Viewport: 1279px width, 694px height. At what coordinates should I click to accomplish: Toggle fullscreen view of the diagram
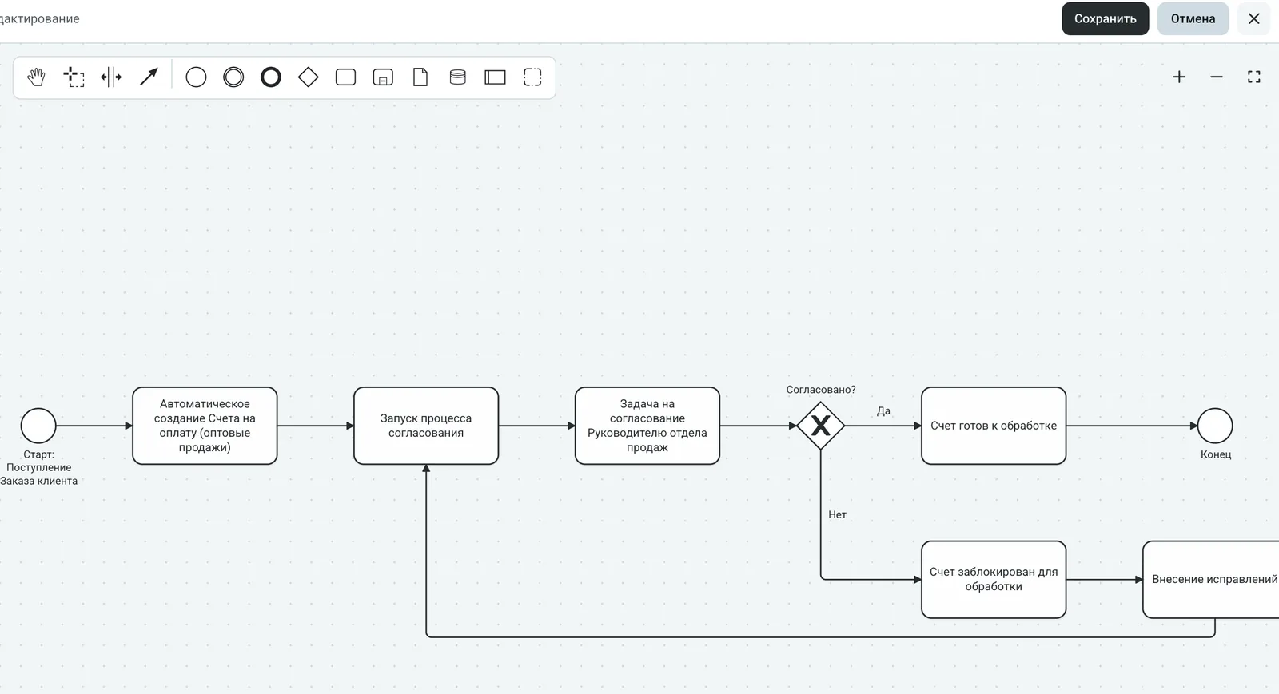click(x=1254, y=77)
